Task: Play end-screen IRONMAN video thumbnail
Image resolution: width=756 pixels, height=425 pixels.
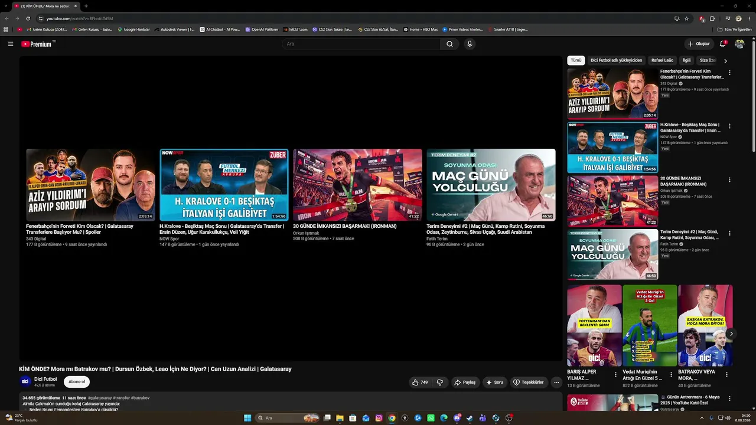Action: 357,185
